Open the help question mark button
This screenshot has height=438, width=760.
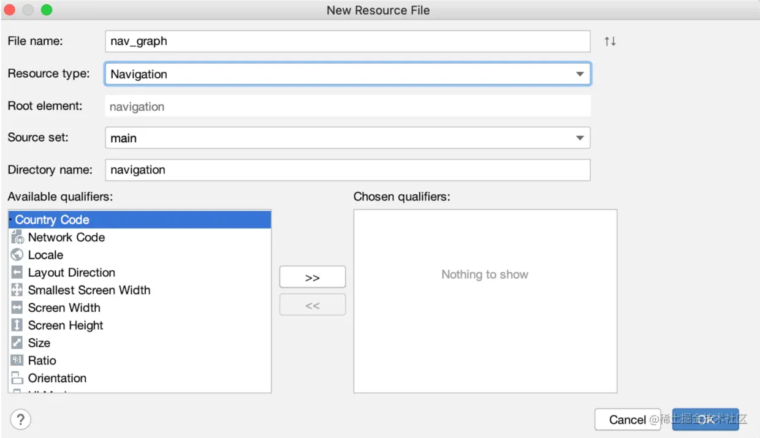[x=21, y=420]
